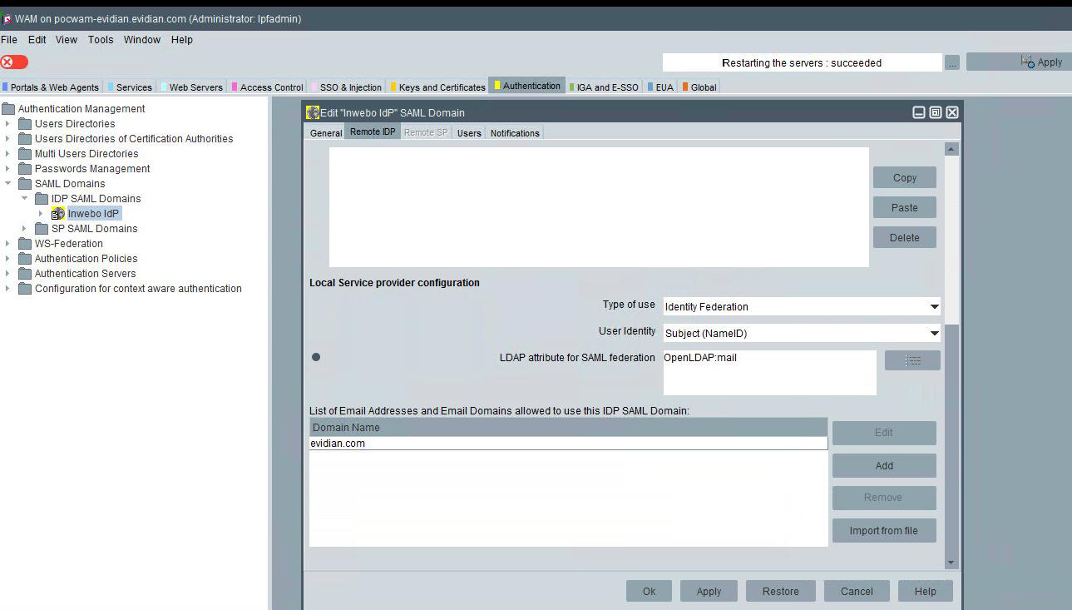Expand the SP SAML Domains node

coord(24,229)
